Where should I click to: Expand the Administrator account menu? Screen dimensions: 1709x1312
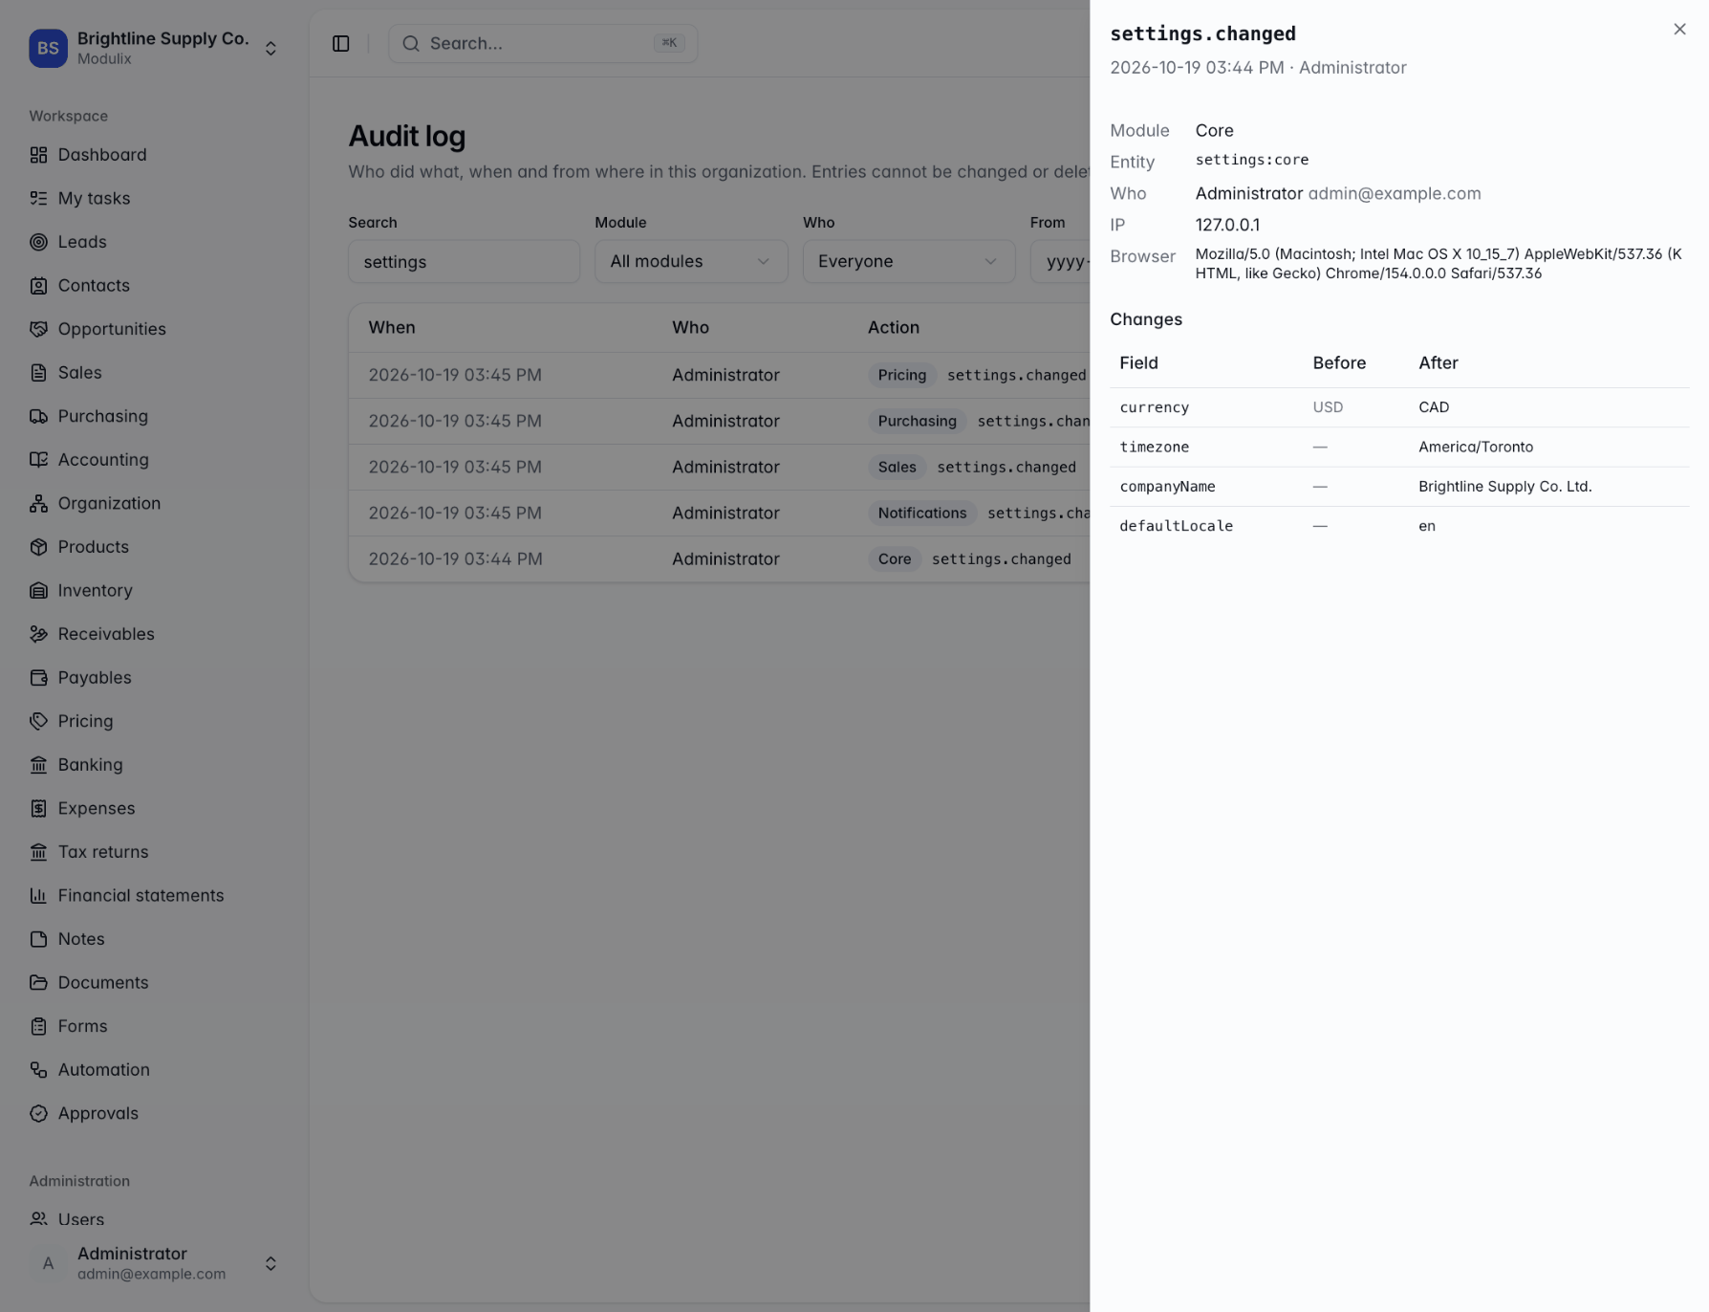[x=154, y=1263]
